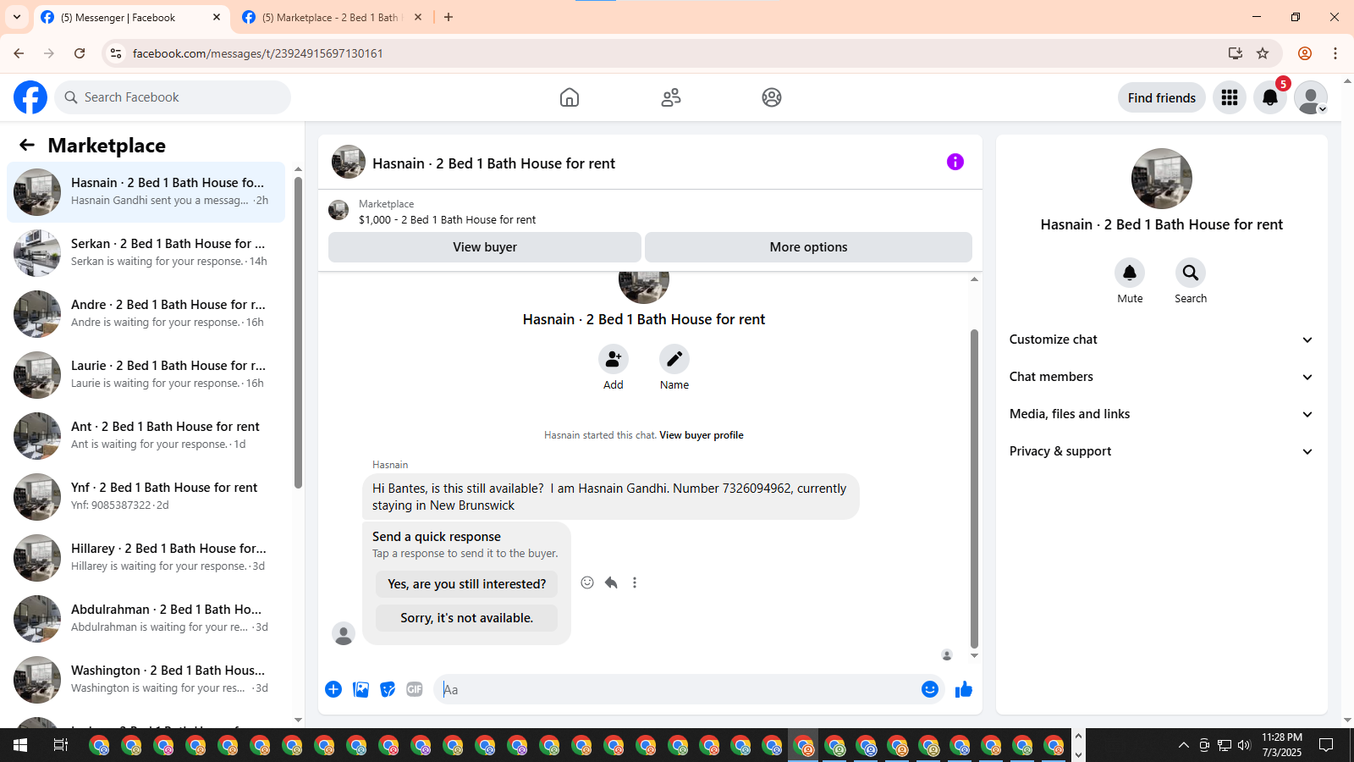Bookmark this page with star icon
Viewport: 1354px width, 762px height.
click(x=1263, y=53)
